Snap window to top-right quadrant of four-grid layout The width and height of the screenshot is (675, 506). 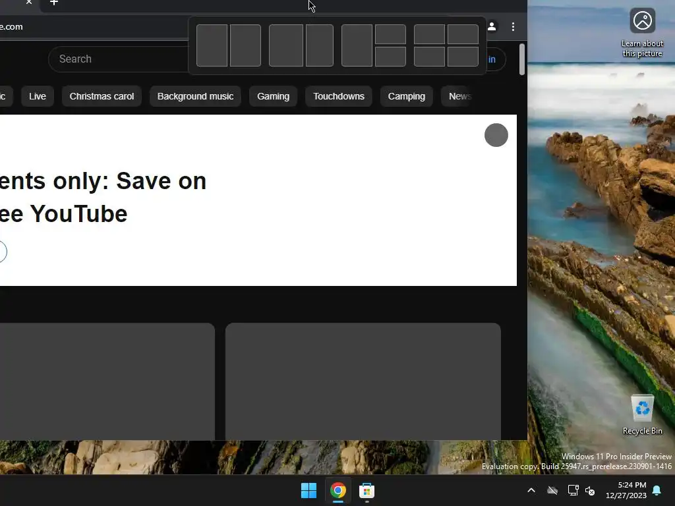463,34
